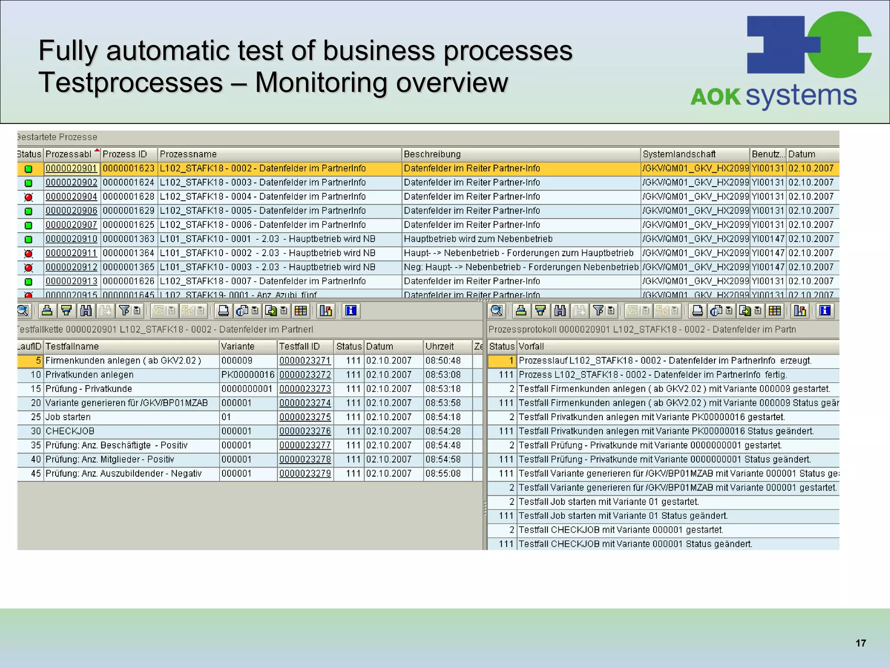Click red status icon of process 0000020904
Screen dimensions: 890x668
pos(29,197)
